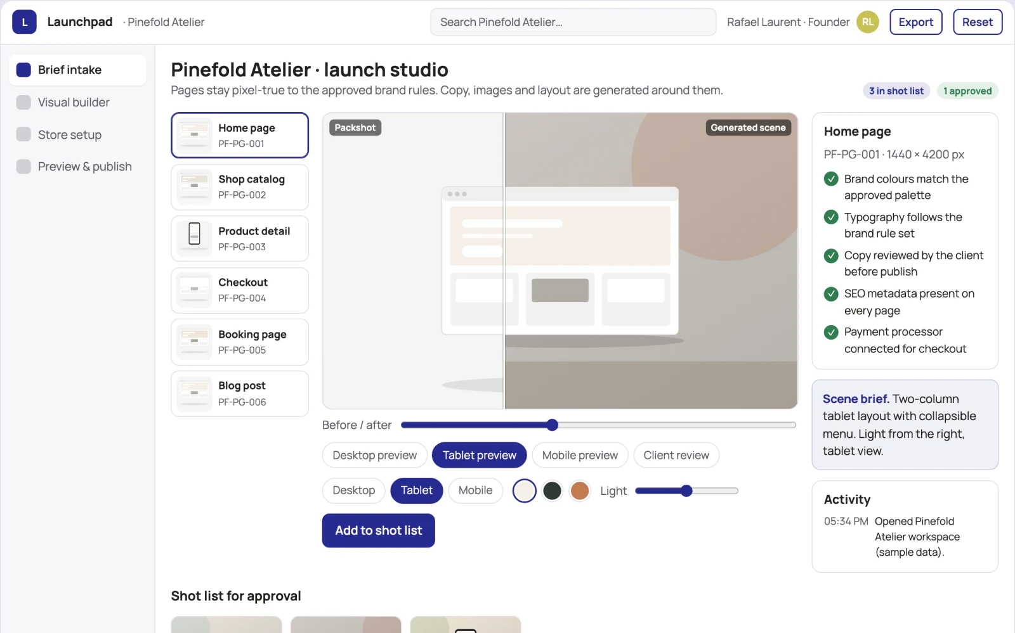Viewport: 1015px width, 633px height.
Task: Open Preview & publish section
Action: pyautogui.click(x=78, y=167)
